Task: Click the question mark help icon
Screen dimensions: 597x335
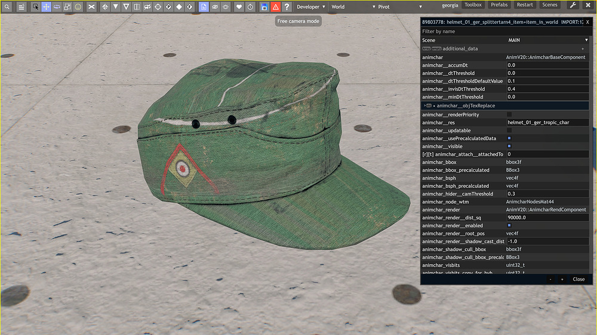Action: [x=287, y=7]
